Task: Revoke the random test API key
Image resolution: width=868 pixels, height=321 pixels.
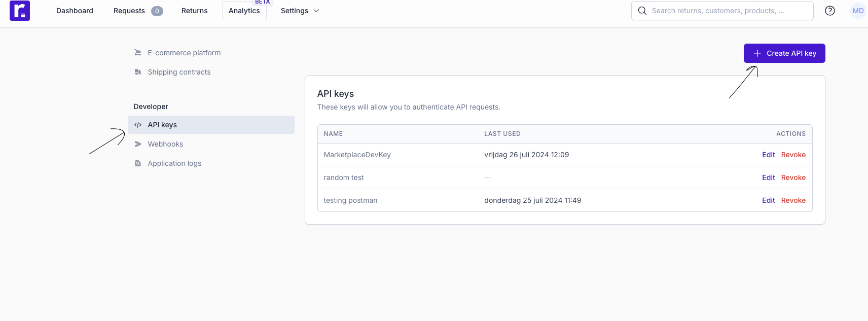Action: click(793, 177)
